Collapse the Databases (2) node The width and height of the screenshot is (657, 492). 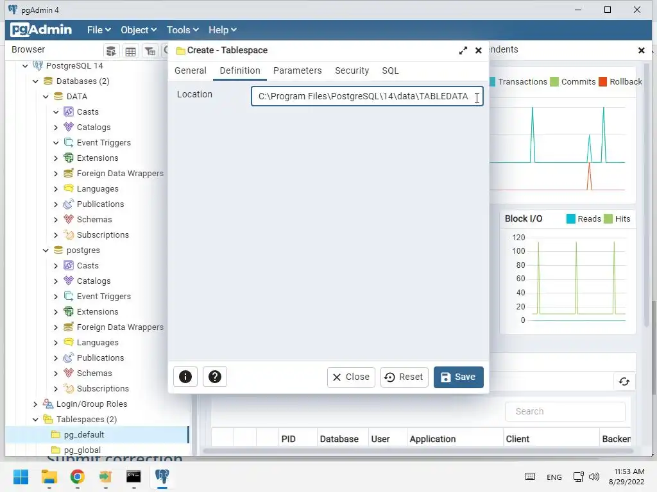point(36,81)
